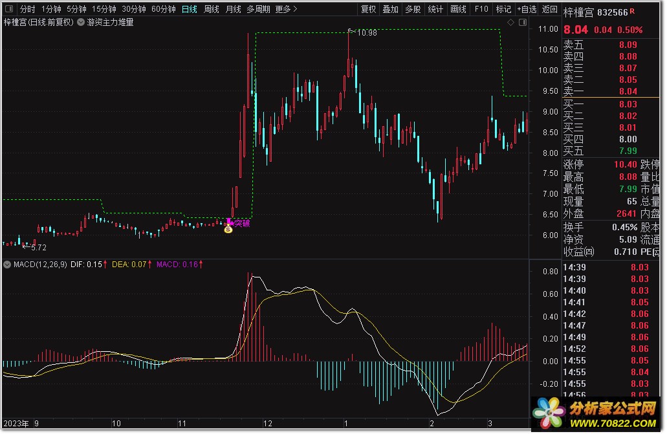Image resolution: width=667 pixels, height=434 pixels.
Task: Click the 0.50% change percentage
Action: [x=630, y=30]
